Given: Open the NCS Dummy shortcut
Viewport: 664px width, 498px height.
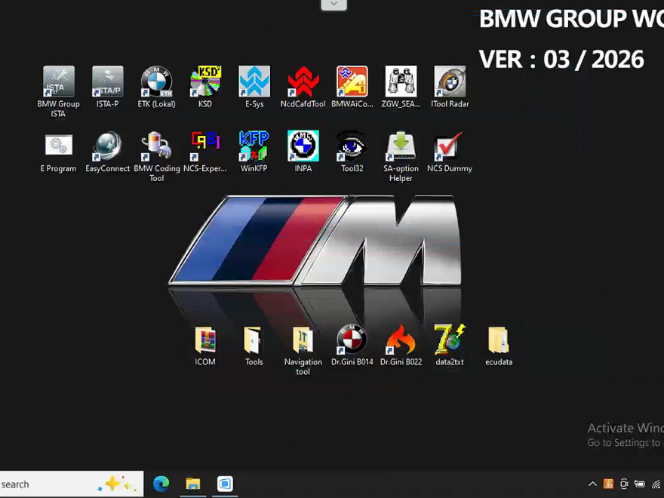Looking at the screenshot, I should (x=450, y=146).
